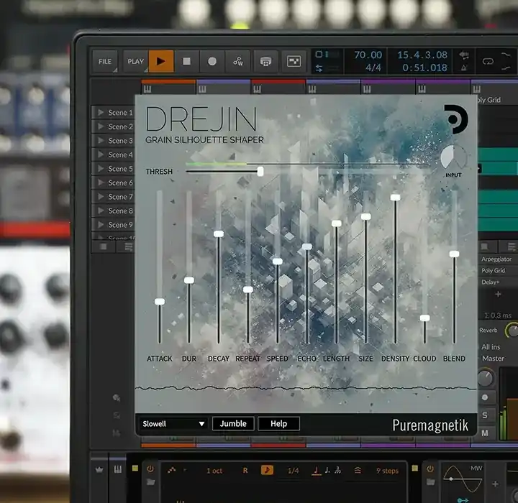This screenshot has height=503, width=518.
Task: Launch Scene 8
Action: (101, 211)
